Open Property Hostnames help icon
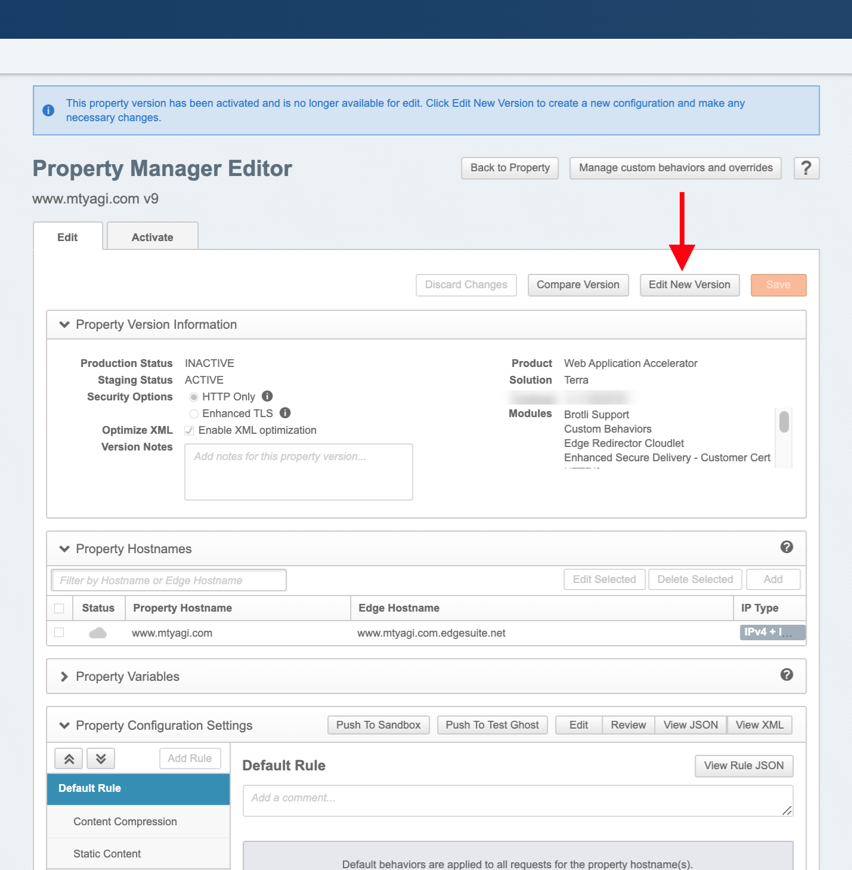This screenshot has width=852, height=870. coord(786,547)
